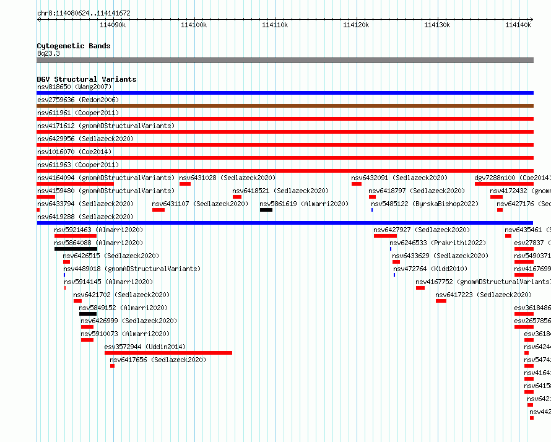The width and height of the screenshot is (551, 442).
Task: Open nsv5861619 (Almarri2020) variant label
Action: point(304,204)
